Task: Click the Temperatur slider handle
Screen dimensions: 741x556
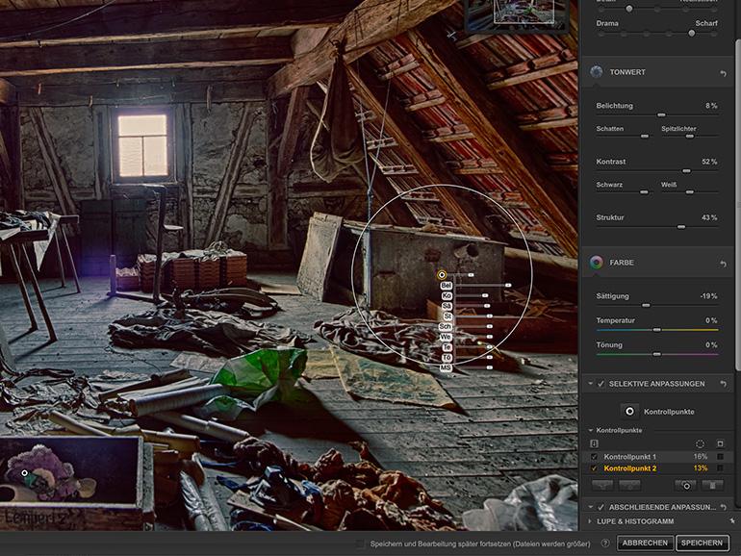Action: 657,330
